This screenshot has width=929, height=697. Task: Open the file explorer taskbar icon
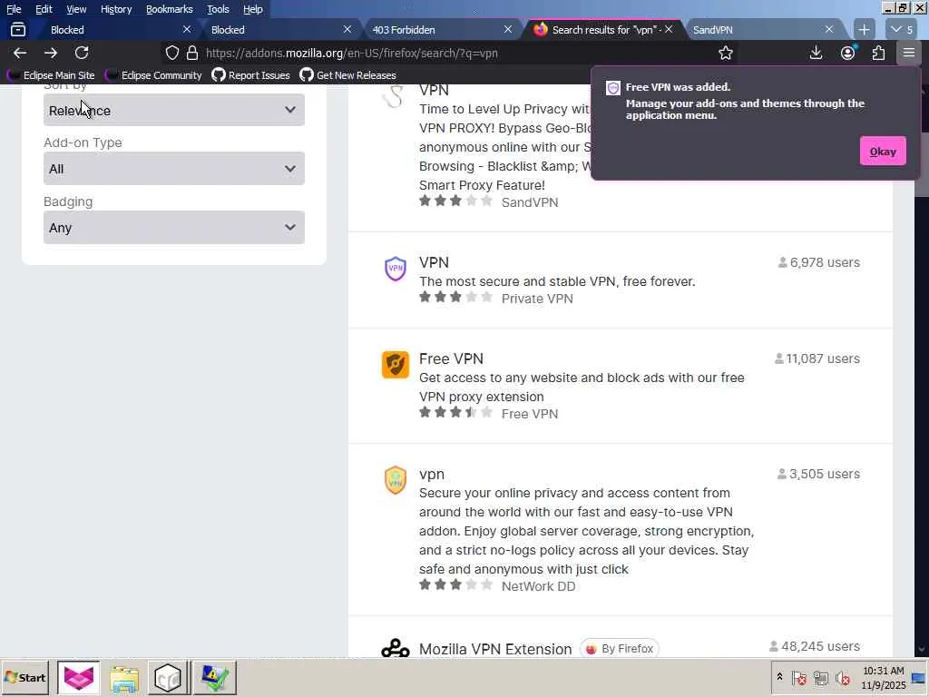click(123, 677)
